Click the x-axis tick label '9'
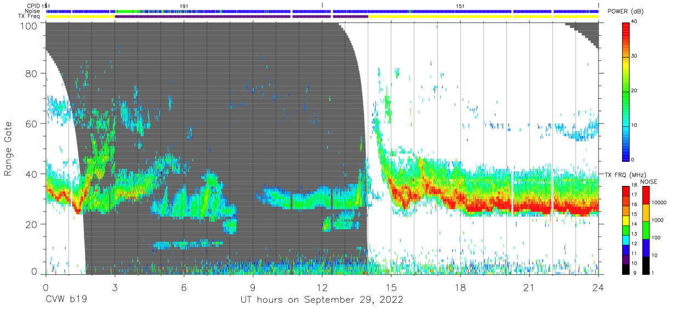673x311 pixels. pyautogui.click(x=253, y=287)
